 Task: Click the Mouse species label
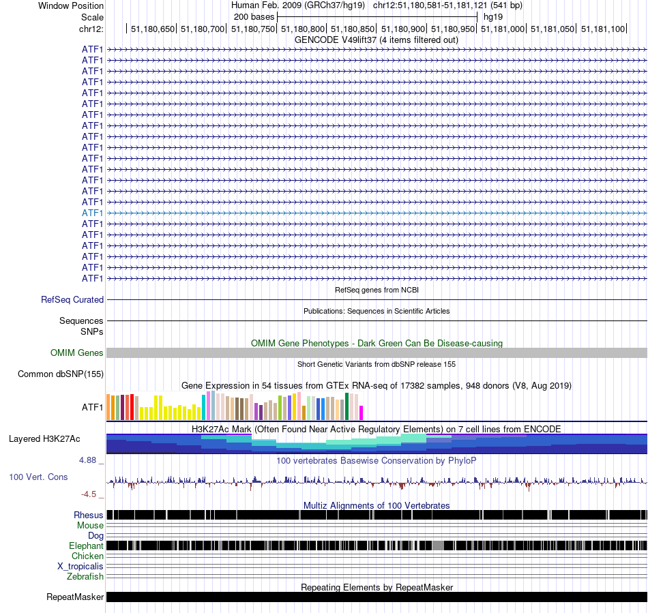coord(90,526)
